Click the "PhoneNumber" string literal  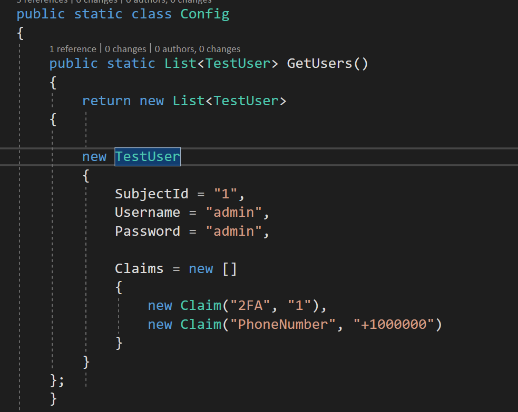283,324
